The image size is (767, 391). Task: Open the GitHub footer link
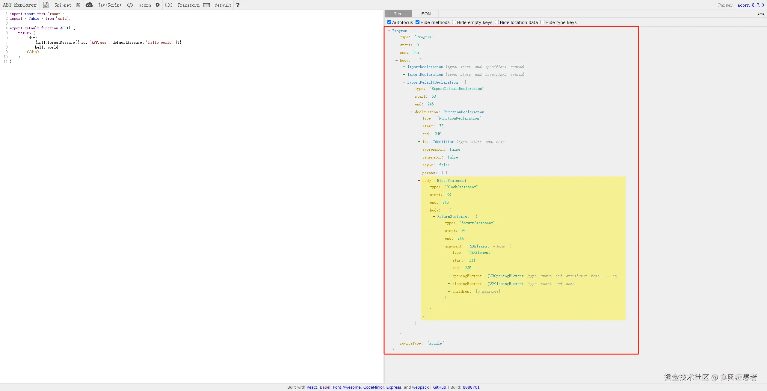coord(439,387)
